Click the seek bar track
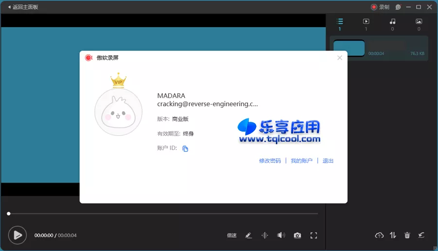This screenshot has height=251, width=438. (x=163, y=214)
